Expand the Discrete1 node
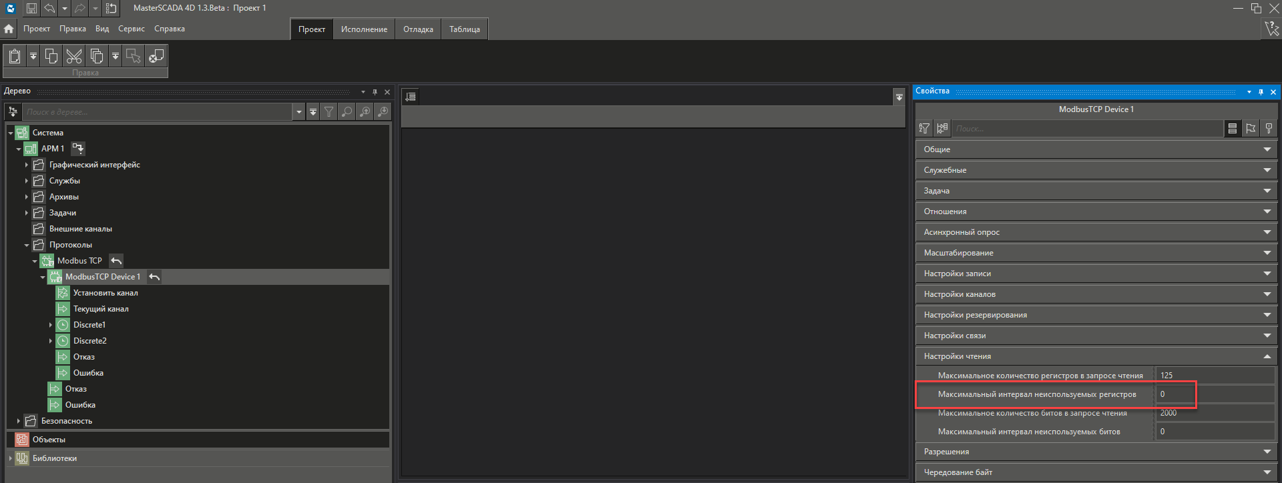Screen dimensions: 1282x483 click(51, 325)
